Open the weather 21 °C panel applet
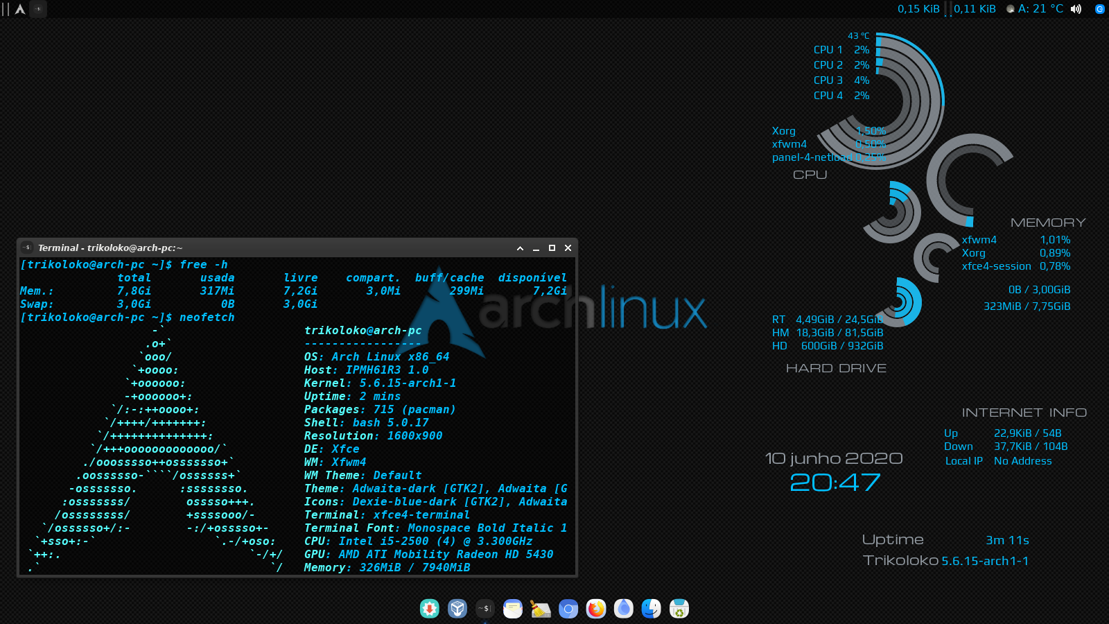The height and width of the screenshot is (624, 1109). 1035,9
